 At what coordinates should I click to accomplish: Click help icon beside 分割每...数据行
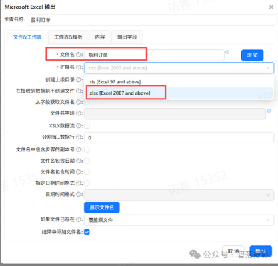point(78,137)
